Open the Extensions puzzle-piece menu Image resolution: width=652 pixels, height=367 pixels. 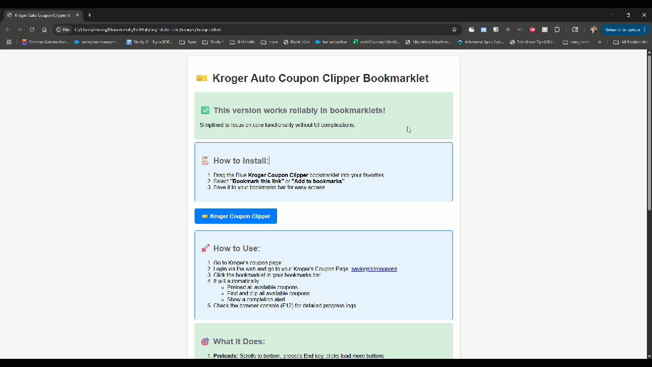tap(557, 30)
